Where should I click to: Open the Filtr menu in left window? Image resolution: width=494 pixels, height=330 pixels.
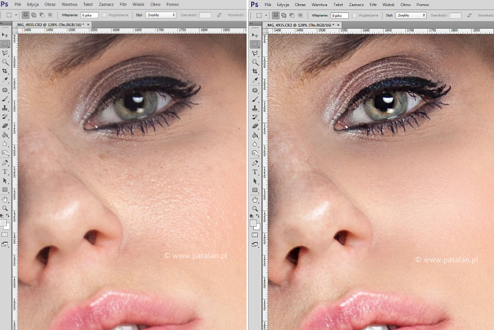click(x=123, y=4)
